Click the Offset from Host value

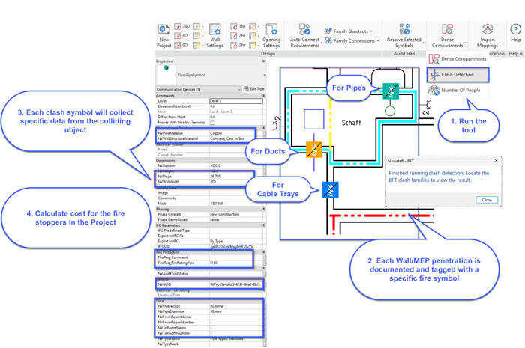point(236,117)
